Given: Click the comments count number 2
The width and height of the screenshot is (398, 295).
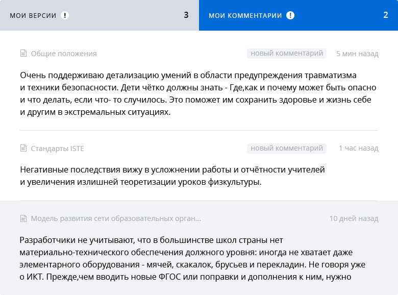Looking at the screenshot, I should click(x=386, y=15).
